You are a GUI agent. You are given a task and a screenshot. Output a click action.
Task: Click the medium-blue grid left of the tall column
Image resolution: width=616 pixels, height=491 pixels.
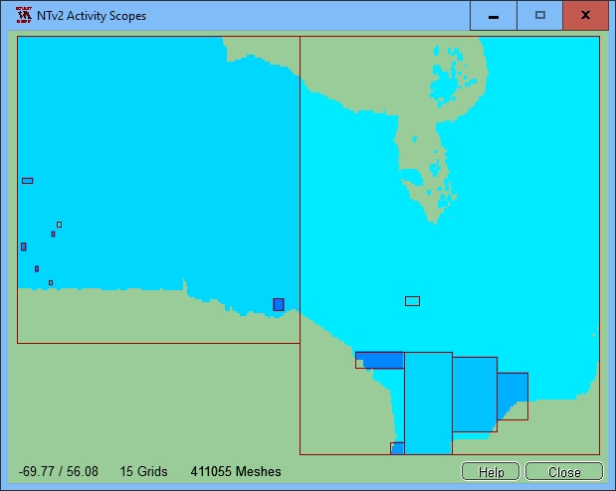379,359
